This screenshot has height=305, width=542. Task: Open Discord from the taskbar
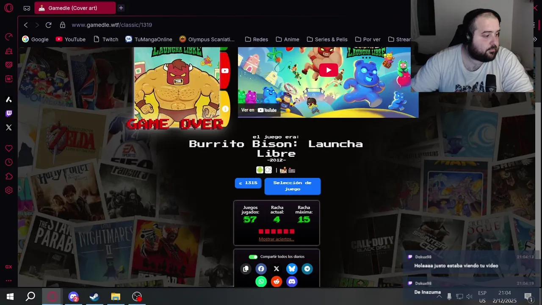click(x=73, y=297)
